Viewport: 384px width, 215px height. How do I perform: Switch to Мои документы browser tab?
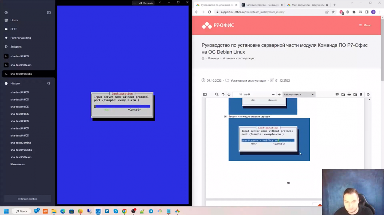point(308,5)
